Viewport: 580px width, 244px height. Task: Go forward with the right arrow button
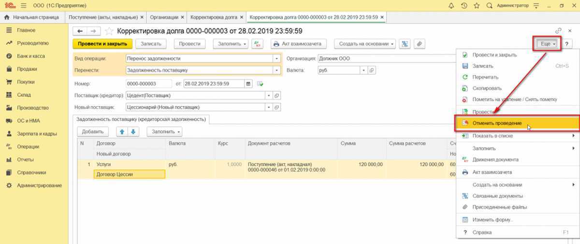(94, 31)
